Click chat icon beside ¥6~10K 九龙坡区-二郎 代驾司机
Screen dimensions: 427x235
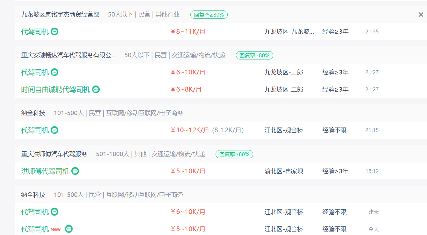coord(54,72)
